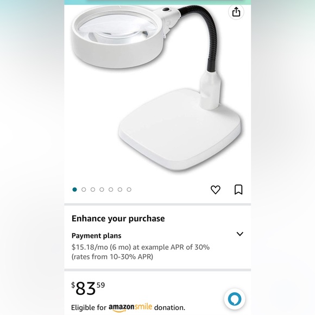Tap the $15.18/mo payment plan details text
The width and height of the screenshot is (315, 315).
point(141,247)
